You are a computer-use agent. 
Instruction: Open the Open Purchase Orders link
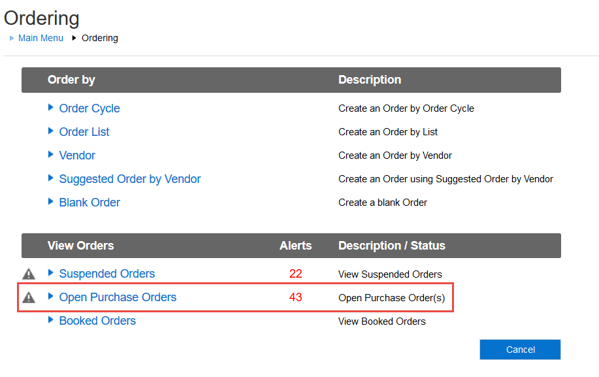click(118, 297)
